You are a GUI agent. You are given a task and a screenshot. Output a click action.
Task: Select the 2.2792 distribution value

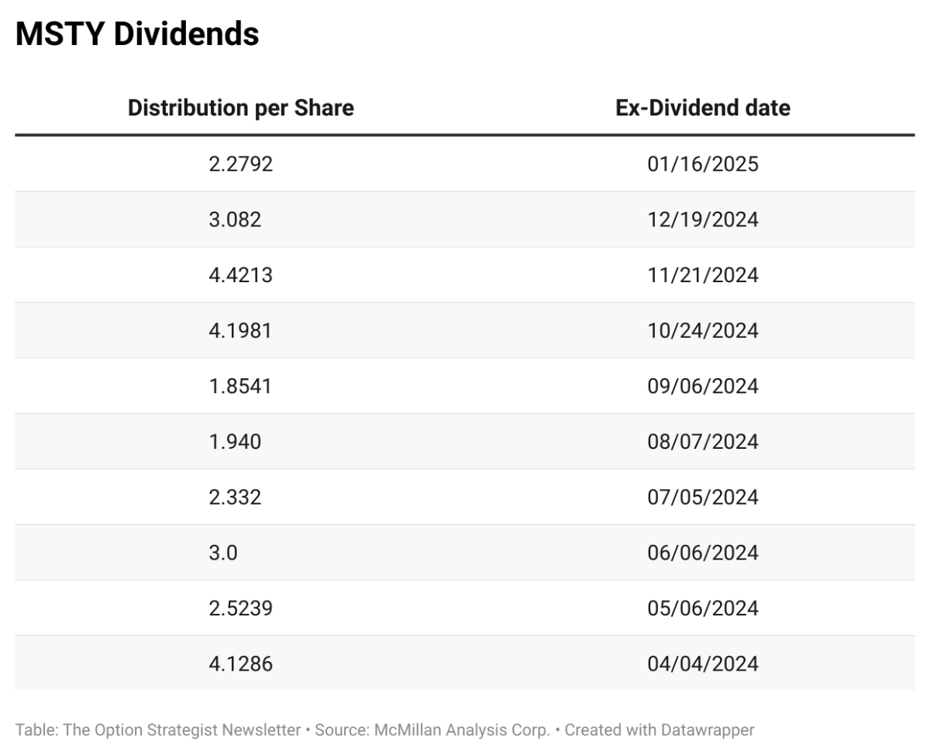(240, 164)
